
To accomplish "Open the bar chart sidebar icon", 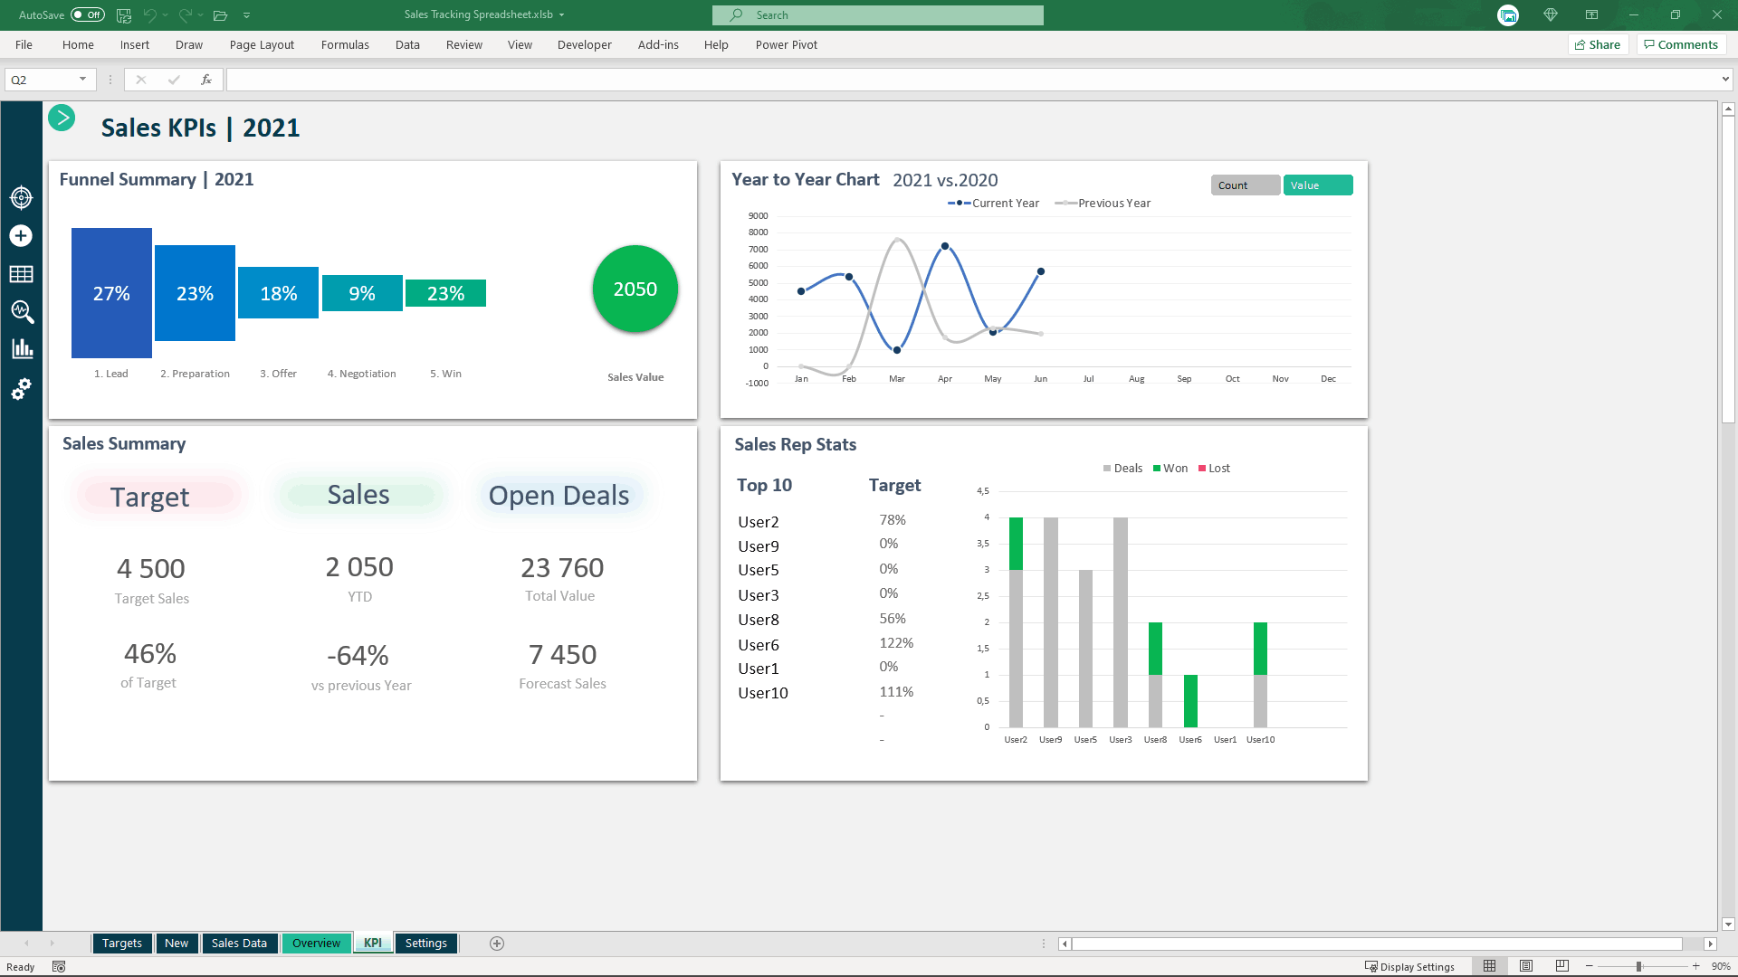I will tap(22, 349).
